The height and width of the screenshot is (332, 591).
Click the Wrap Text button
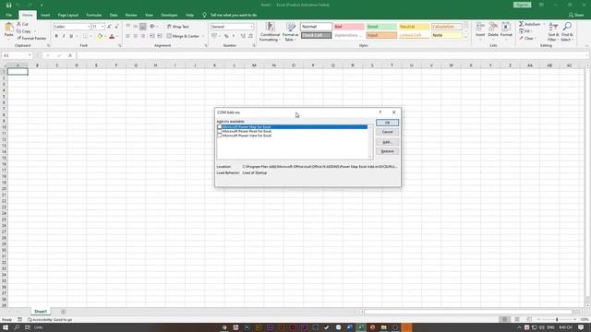[x=178, y=27]
